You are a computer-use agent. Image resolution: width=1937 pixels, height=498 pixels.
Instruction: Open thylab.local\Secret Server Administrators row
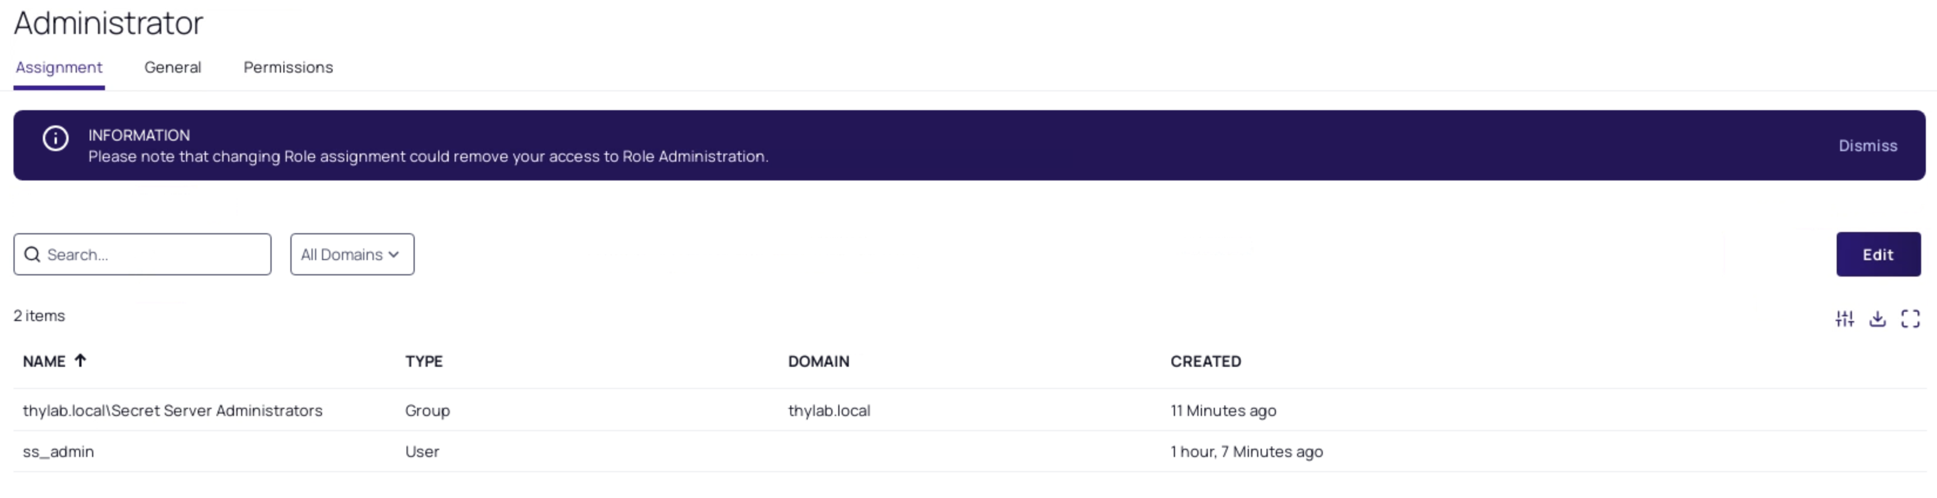click(172, 410)
